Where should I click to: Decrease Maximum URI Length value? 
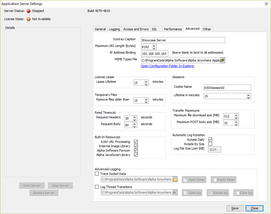pyautogui.click(x=154, y=48)
